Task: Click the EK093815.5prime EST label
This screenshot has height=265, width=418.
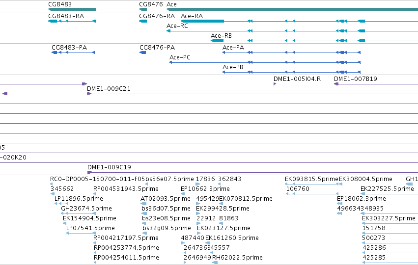Action: coord(311,179)
